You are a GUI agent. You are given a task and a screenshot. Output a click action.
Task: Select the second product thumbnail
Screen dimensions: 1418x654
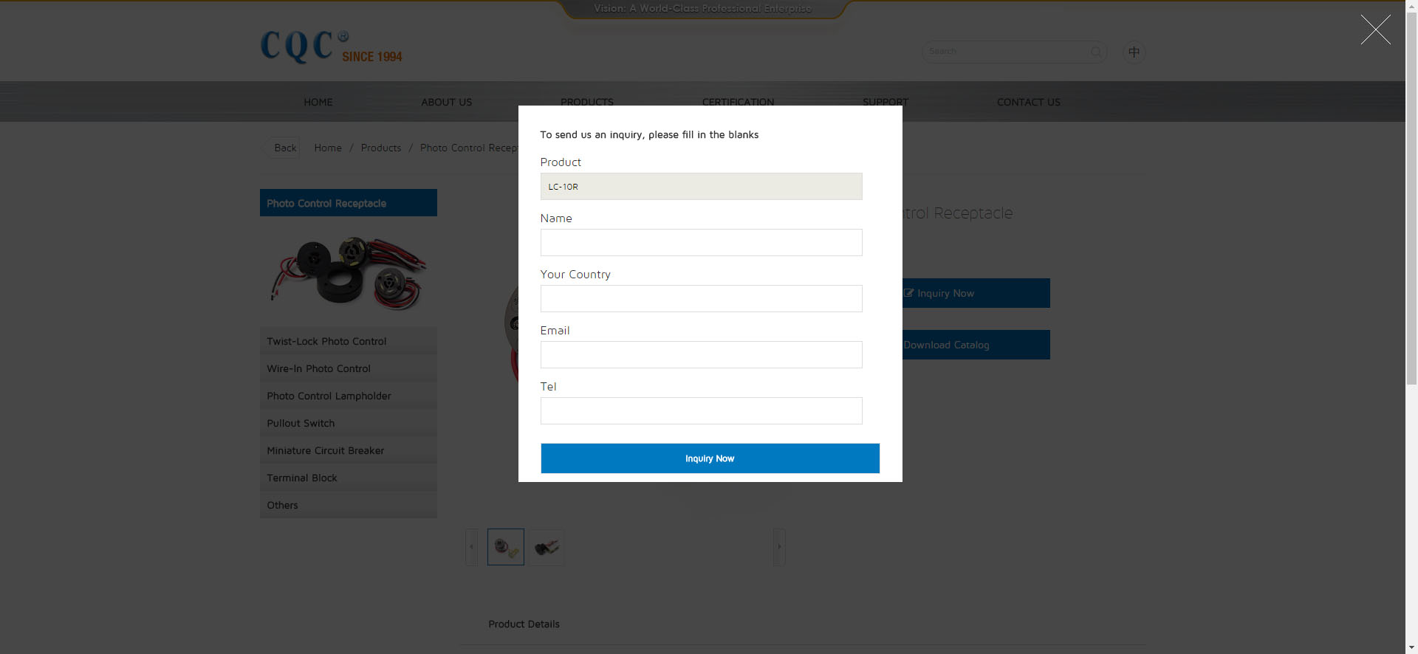(547, 547)
